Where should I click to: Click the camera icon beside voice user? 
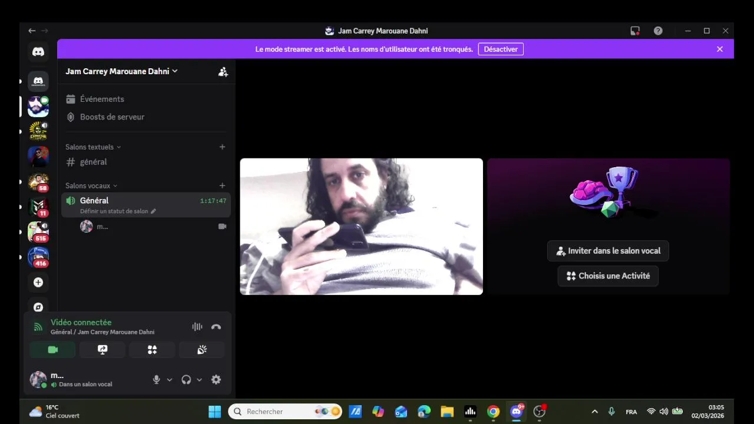222,227
